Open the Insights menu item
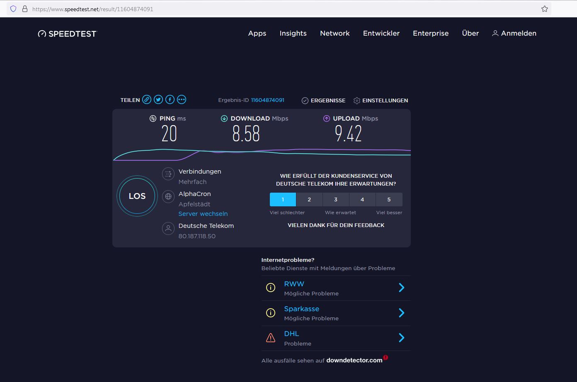The width and height of the screenshot is (577, 382). point(293,33)
